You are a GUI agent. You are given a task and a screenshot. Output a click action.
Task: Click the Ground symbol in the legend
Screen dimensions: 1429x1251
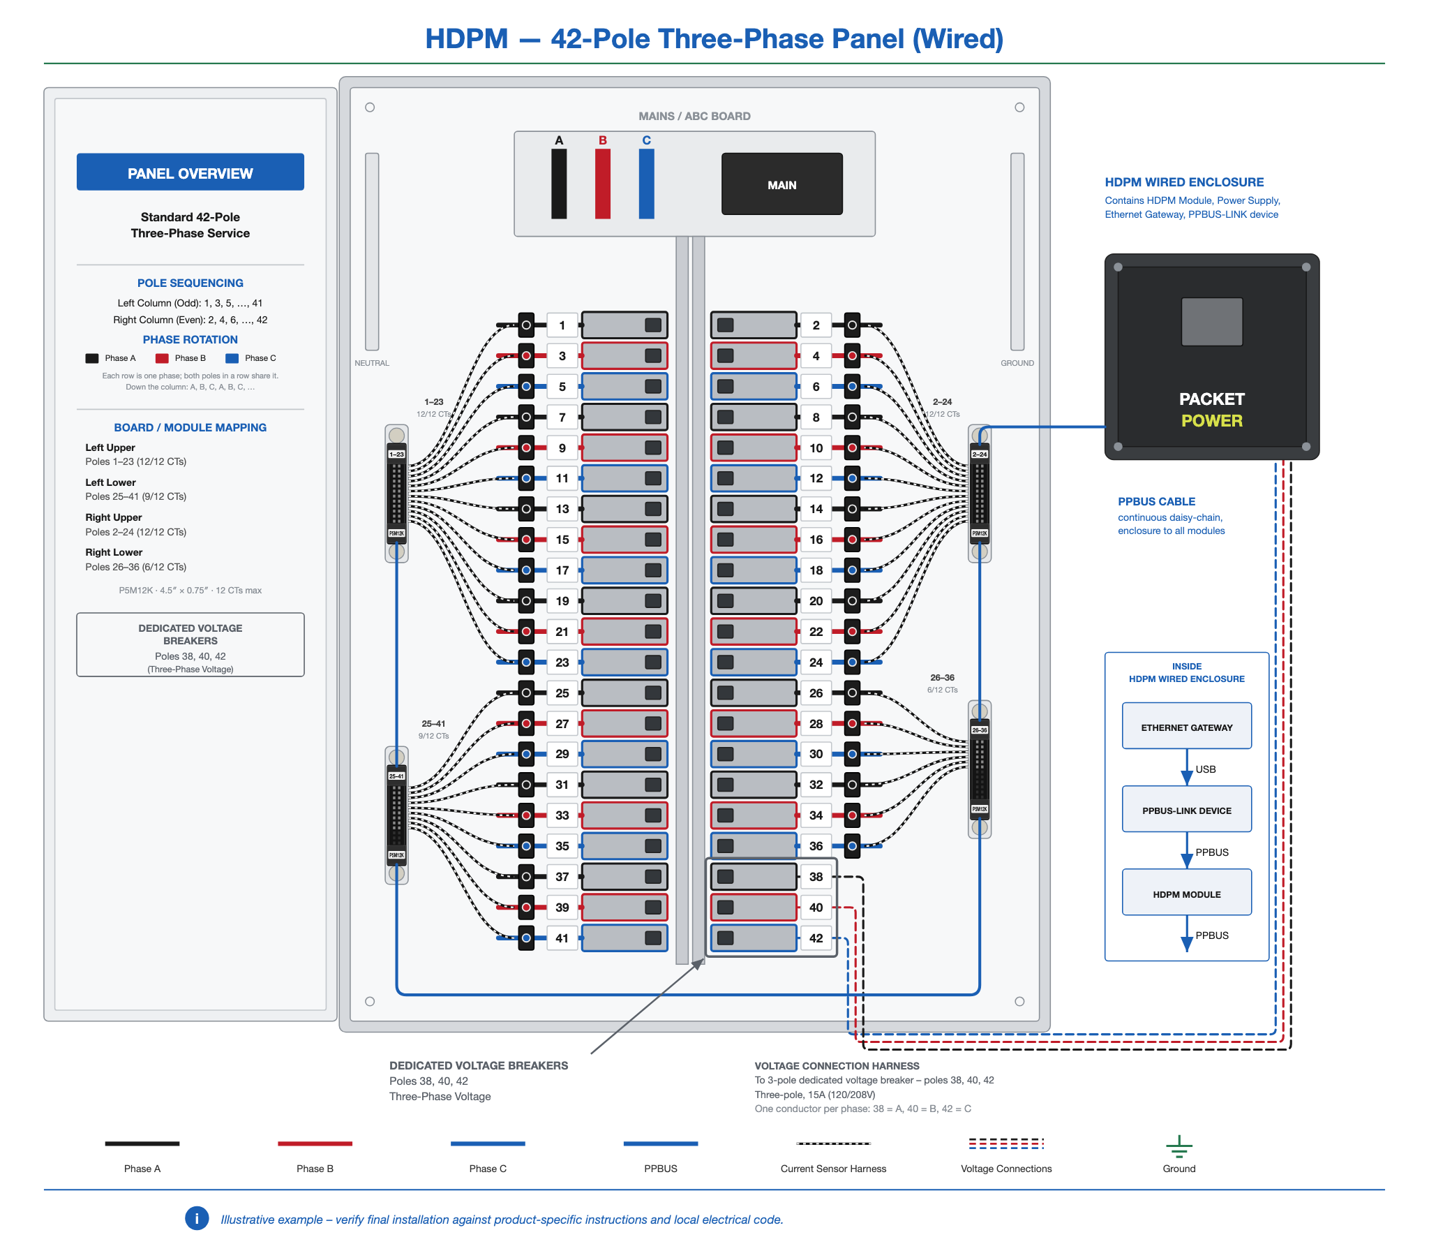[1179, 1147]
